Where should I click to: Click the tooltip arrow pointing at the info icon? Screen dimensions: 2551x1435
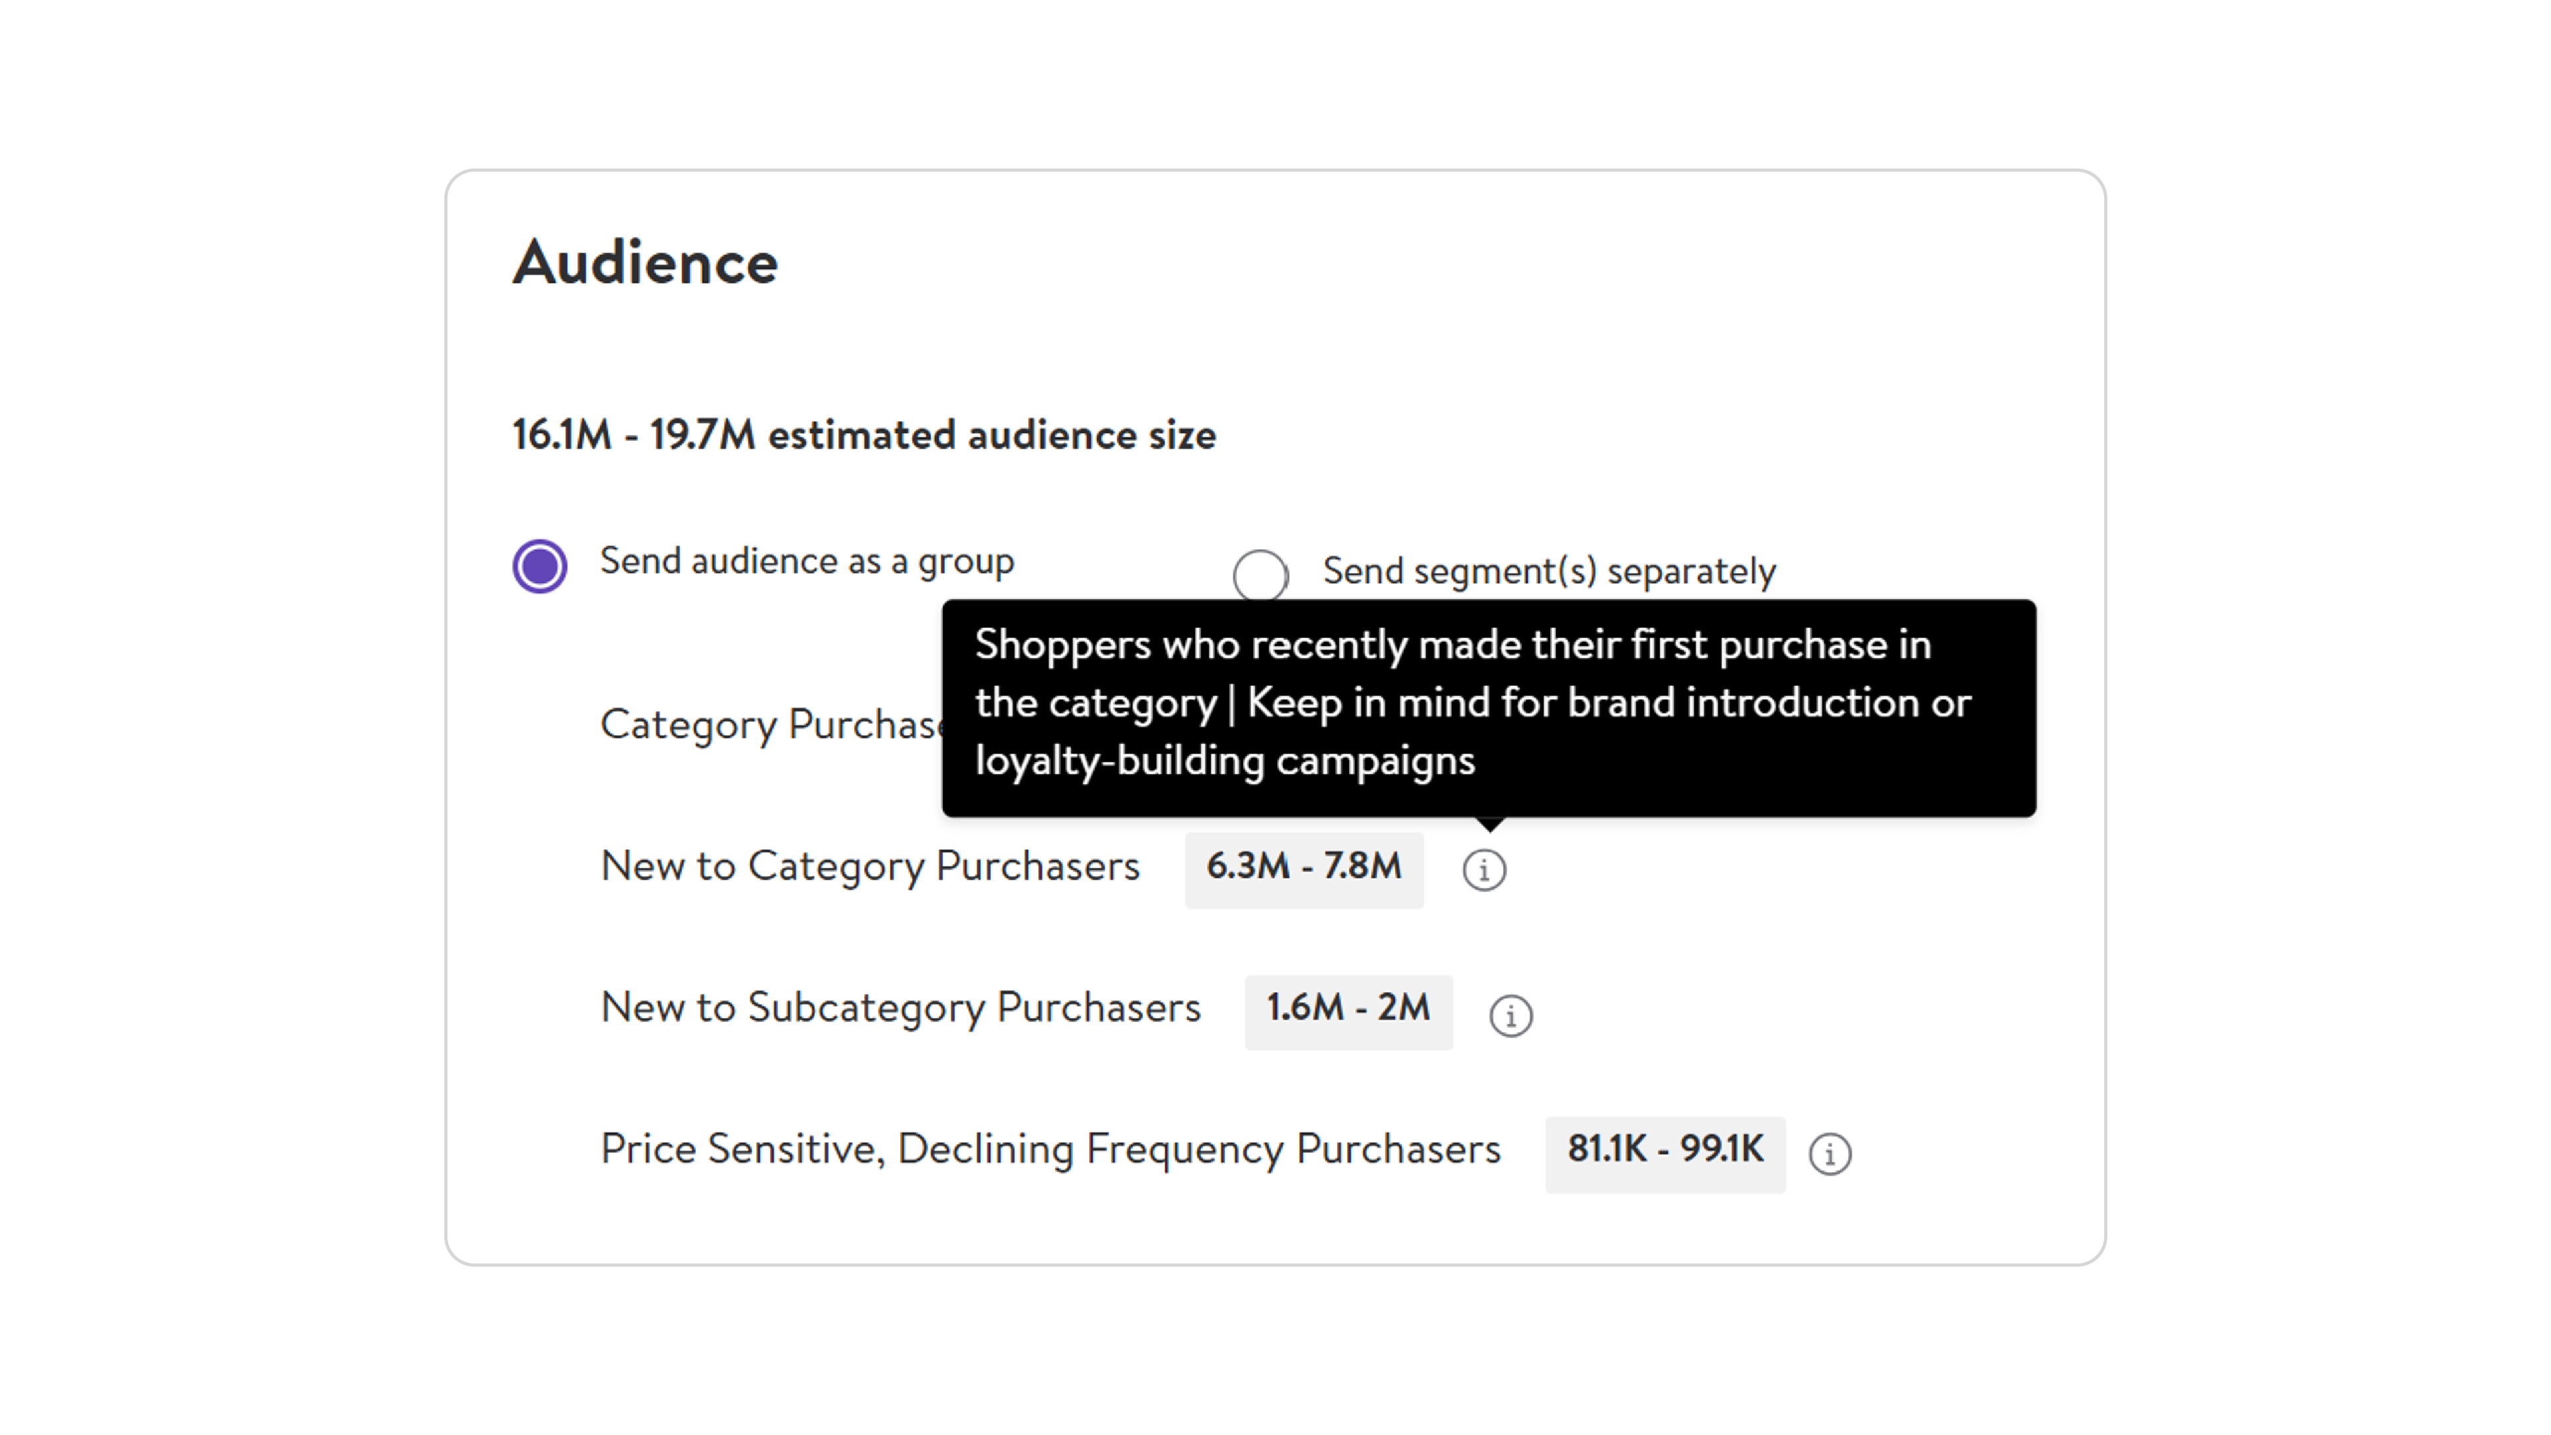[x=1490, y=824]
